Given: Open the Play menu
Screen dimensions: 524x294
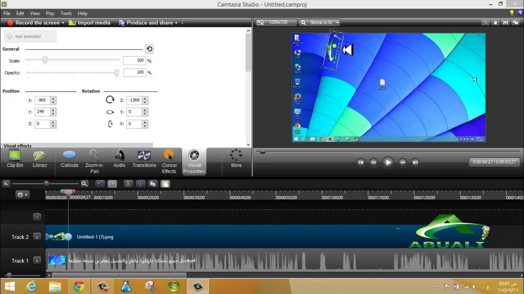Looking at the screenshot, I should (x=50, y=13).
